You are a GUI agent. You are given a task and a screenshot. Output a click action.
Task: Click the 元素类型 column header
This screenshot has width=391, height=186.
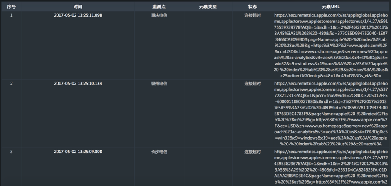(x=208, y=7)
